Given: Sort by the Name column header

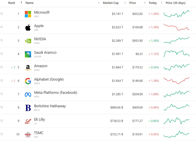Looking at the screenshot, I should (29, 3).
